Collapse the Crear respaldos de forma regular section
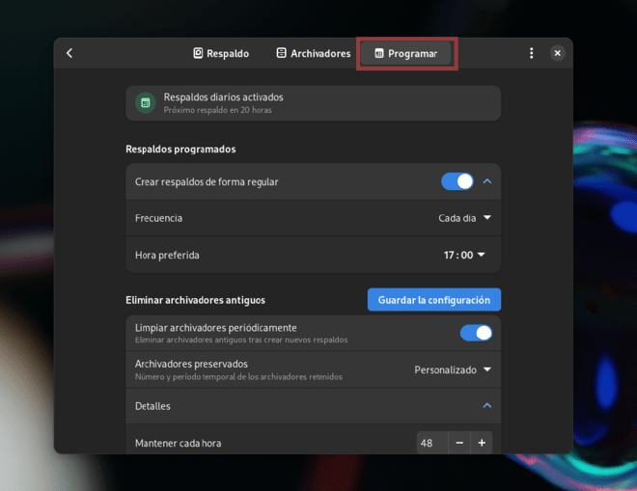This screenshot has width=637, height=491. coord(487,181)
